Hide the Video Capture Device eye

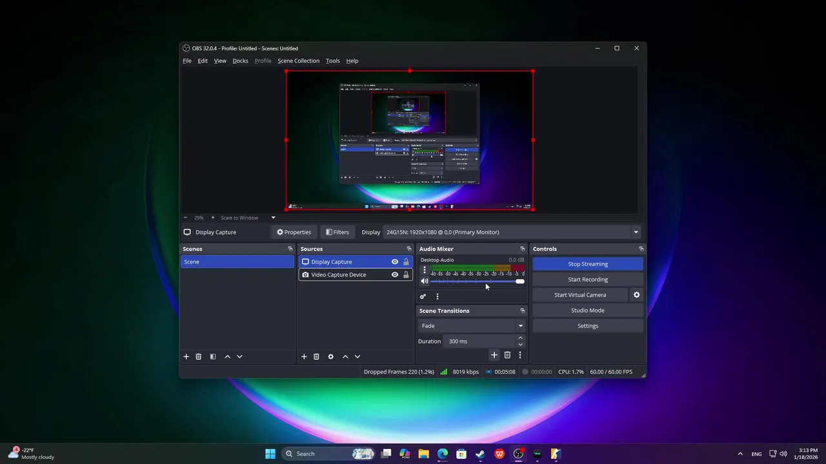(x=395, y=275)
